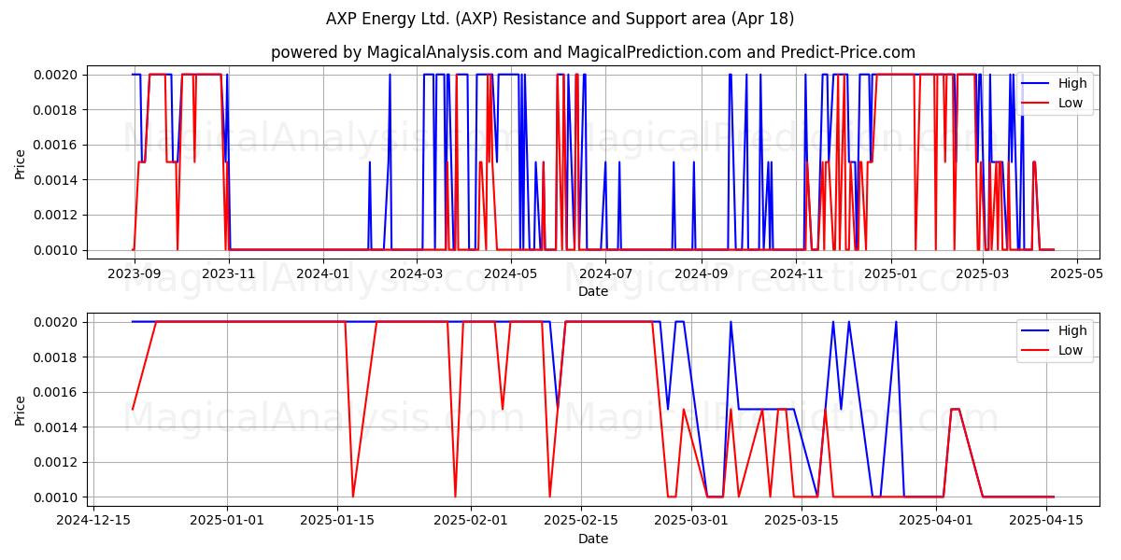Click the '2024-03' tick label on the top chart
Screen dimensions: 1121x560
(x=417, y=274)
